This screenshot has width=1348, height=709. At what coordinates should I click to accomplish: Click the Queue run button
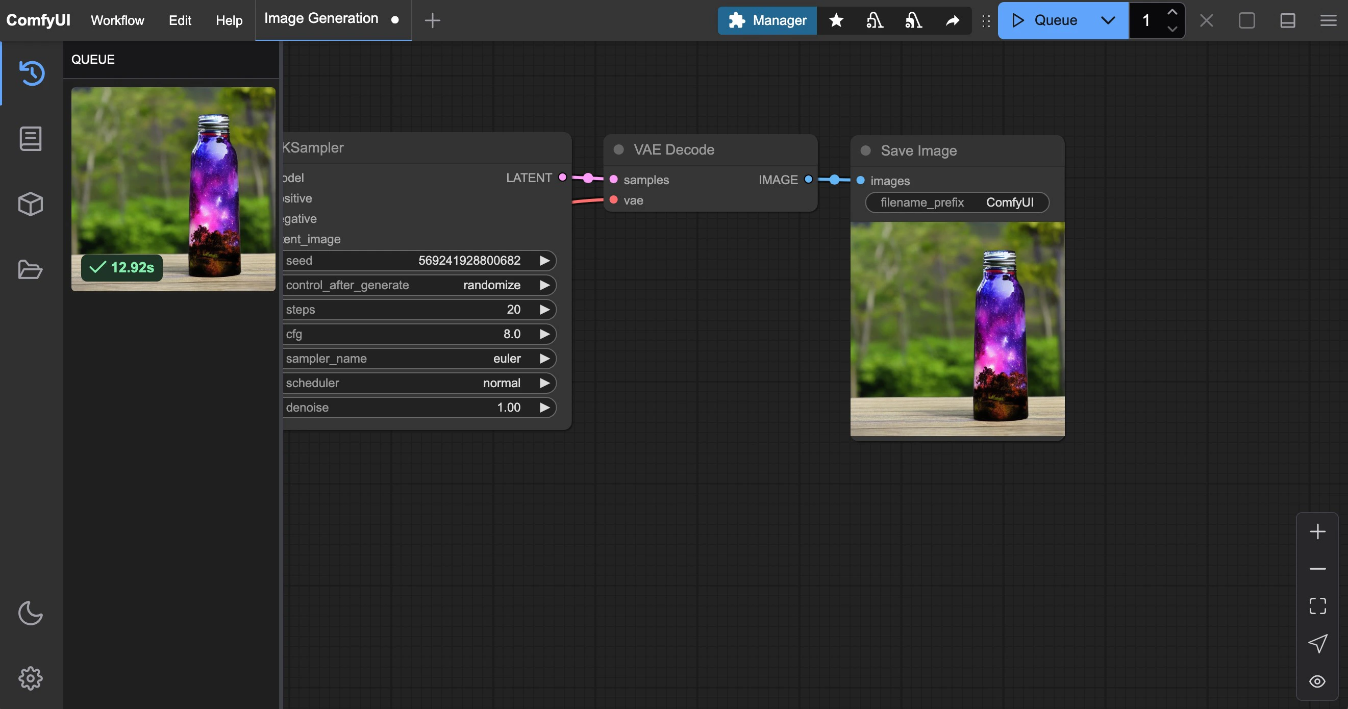tap(1045, 20)
